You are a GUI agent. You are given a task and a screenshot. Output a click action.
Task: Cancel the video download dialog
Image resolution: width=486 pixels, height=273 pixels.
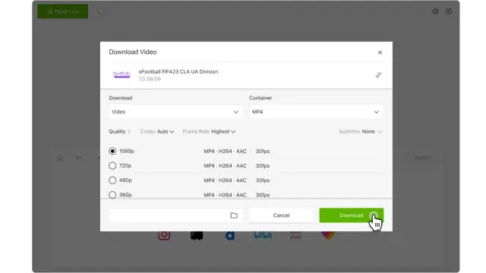pos(281,215)
